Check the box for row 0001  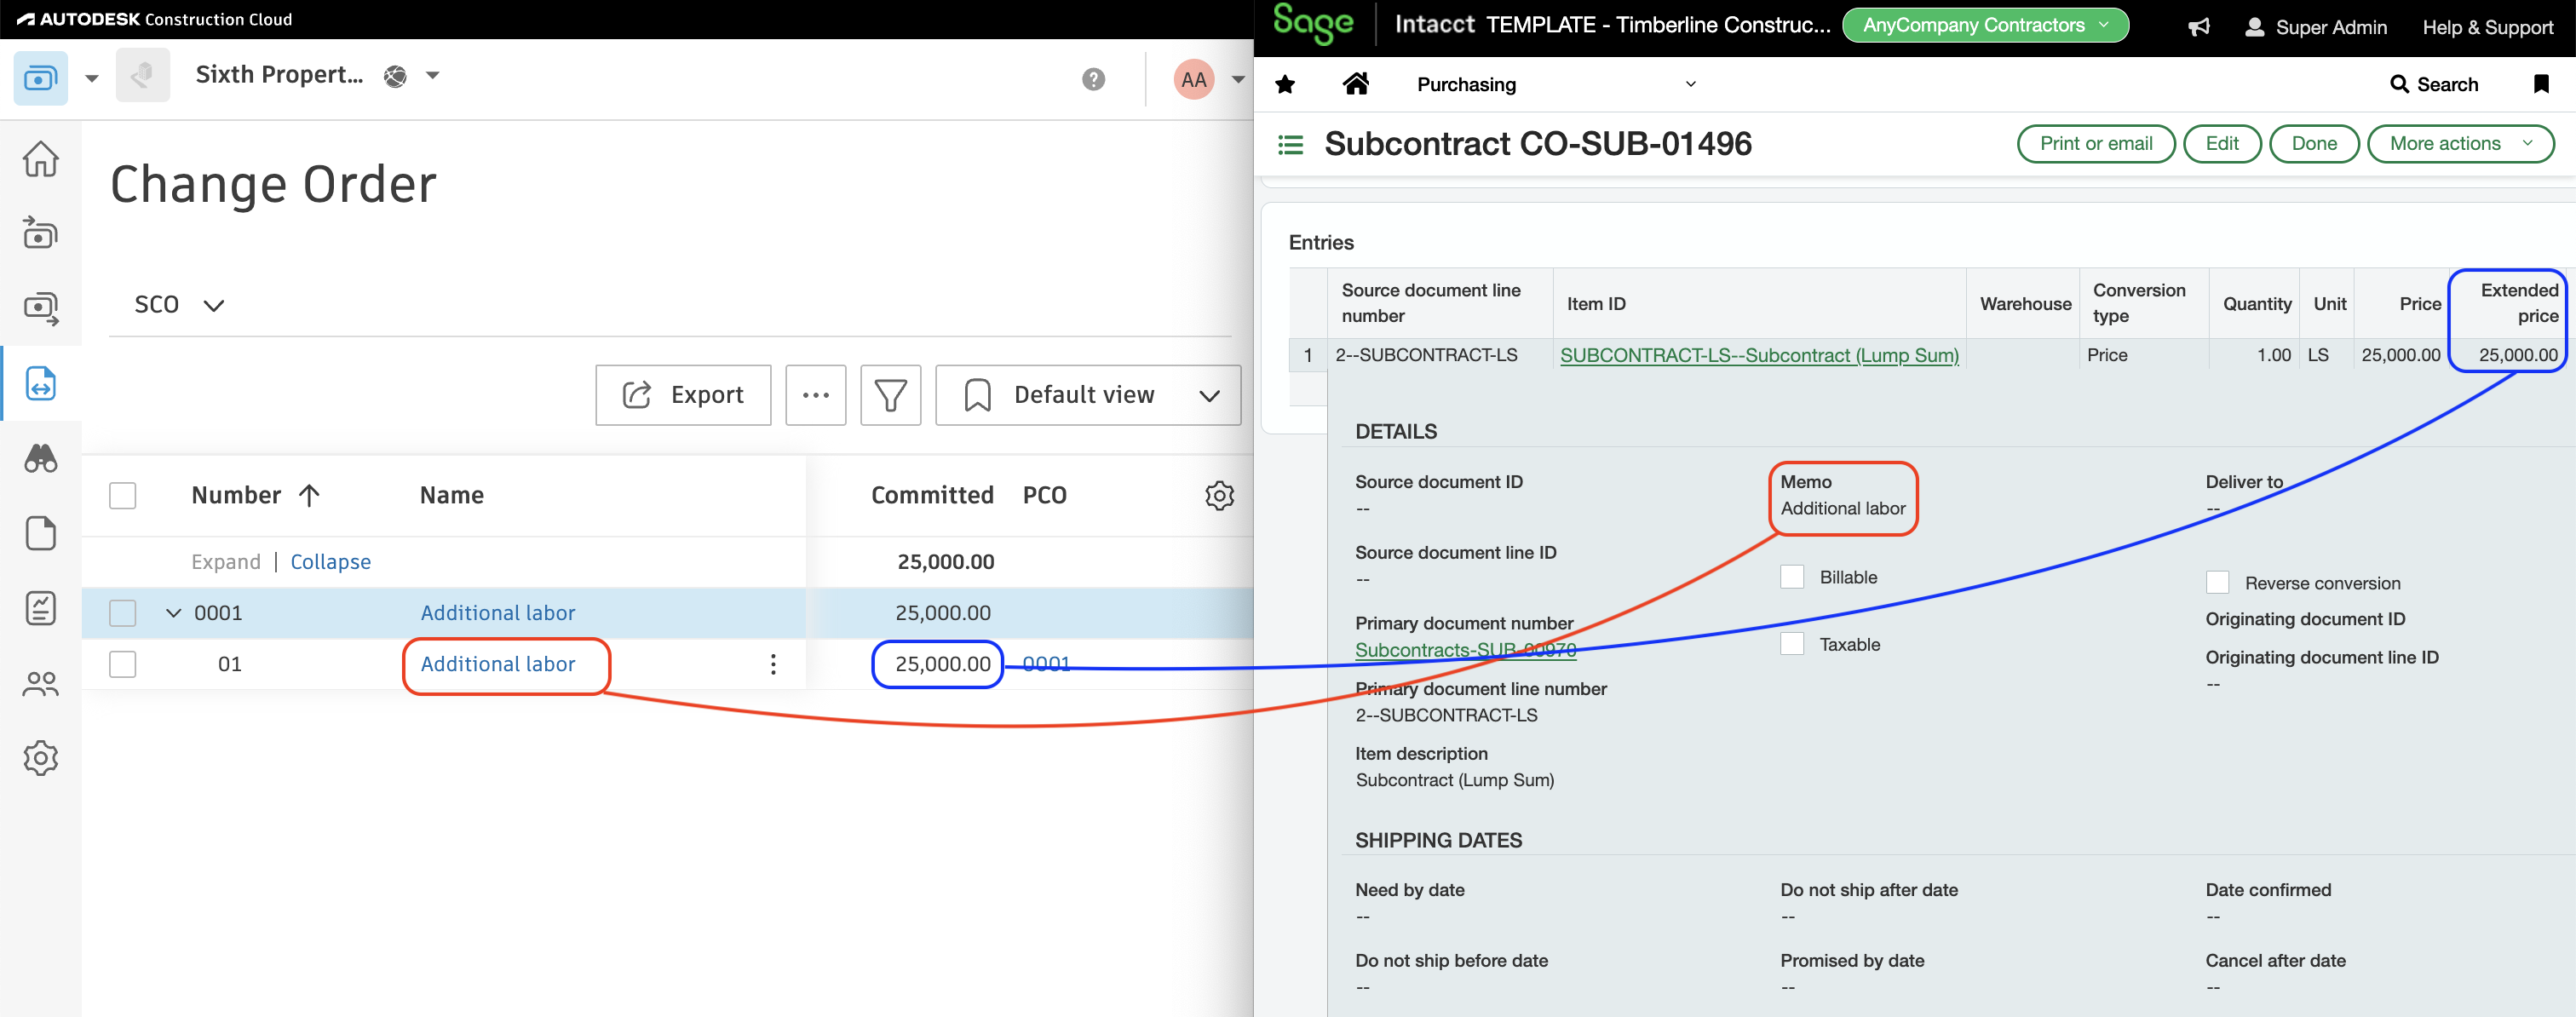122,613
